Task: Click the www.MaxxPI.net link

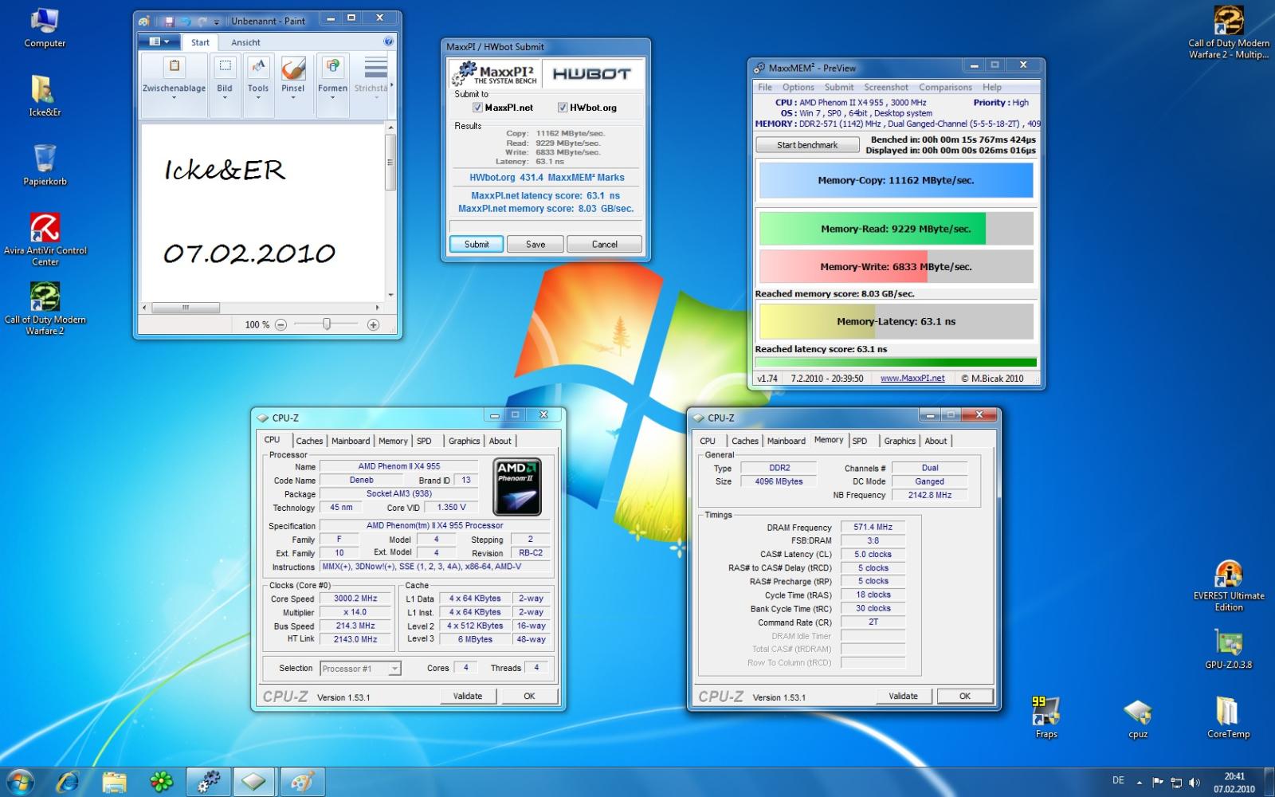Action: [x=912, y=378]
